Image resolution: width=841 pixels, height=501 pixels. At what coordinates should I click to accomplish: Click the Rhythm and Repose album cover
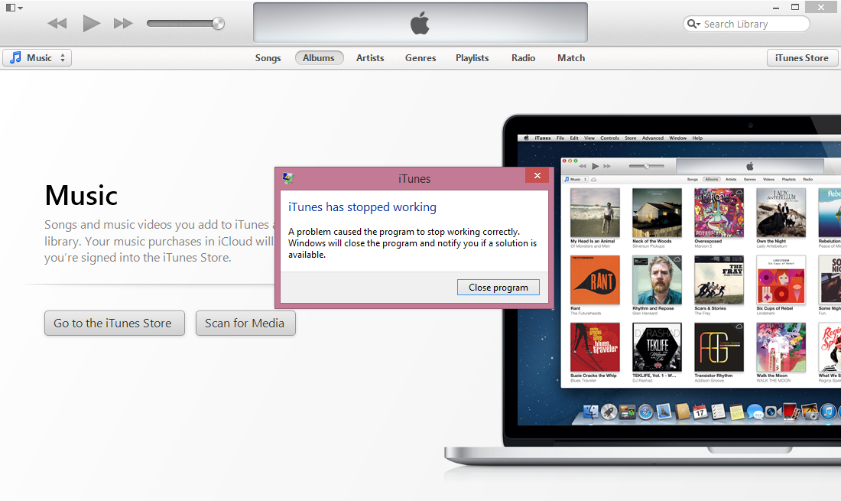pyautogui.click(x=657, y=280)
